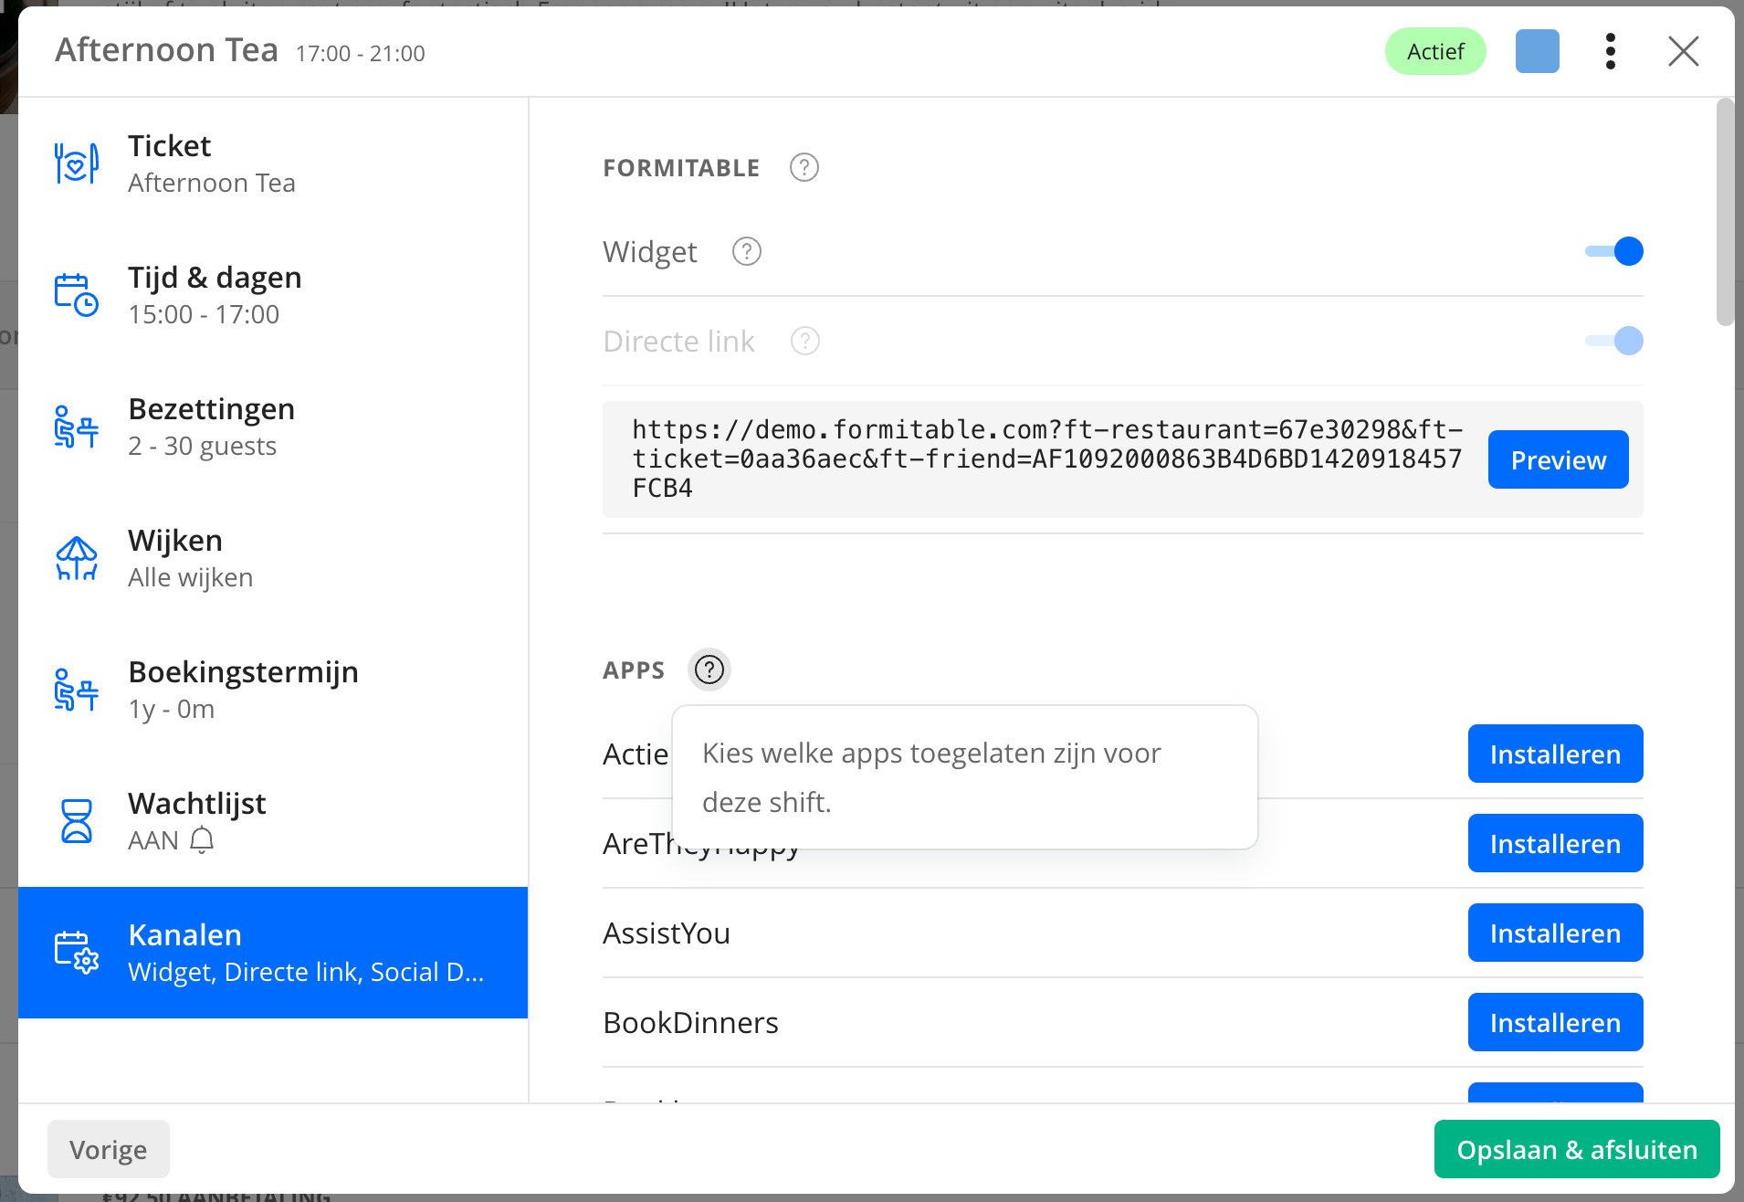Install the BookDinners app

[x=1555, y=1022]
